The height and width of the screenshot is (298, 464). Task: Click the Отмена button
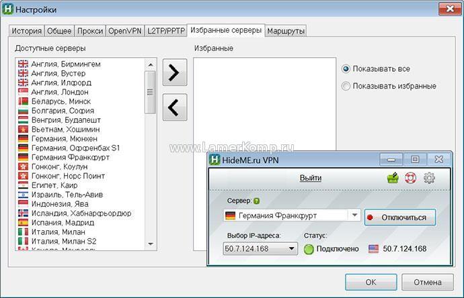(428, 282)
